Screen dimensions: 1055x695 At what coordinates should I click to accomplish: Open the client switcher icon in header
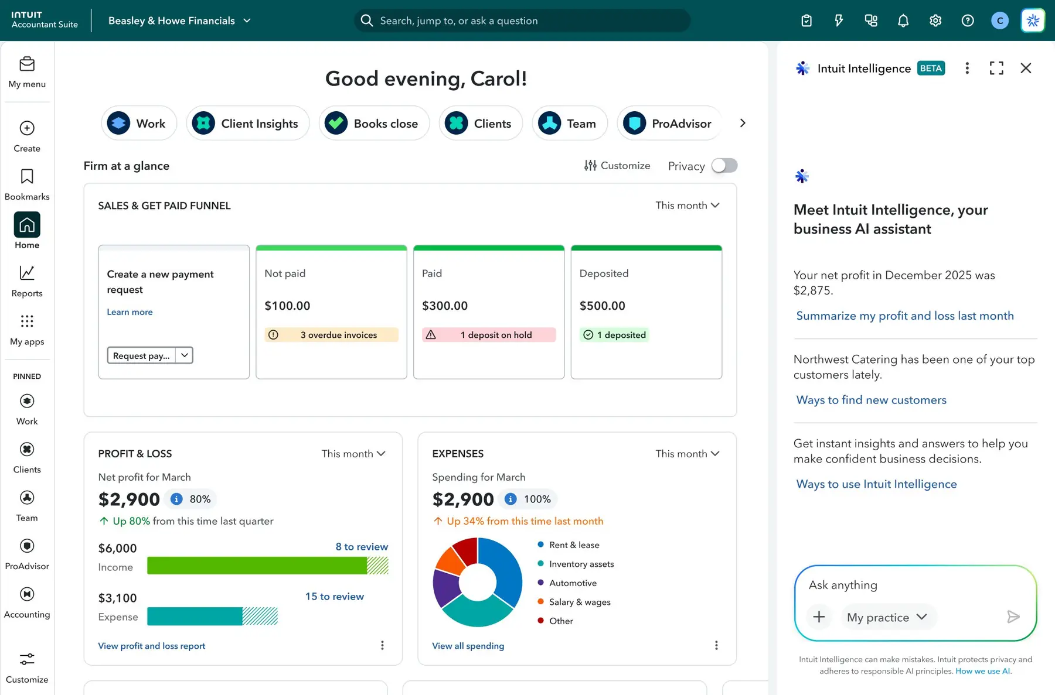871,20
